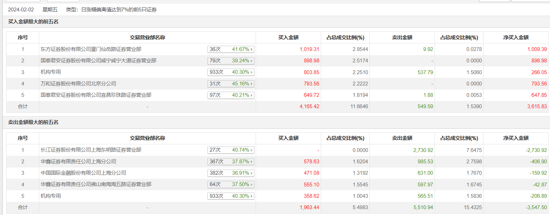Open 长江证券上海东明路证券营业部 link
This screenshot has width=550, height=215.
[91, 150]
